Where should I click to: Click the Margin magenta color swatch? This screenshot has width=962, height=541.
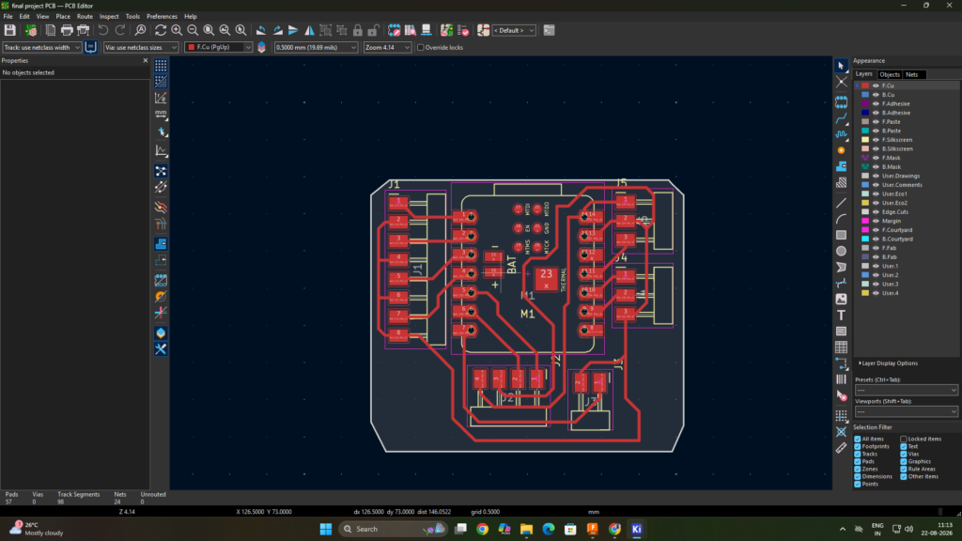865,221
